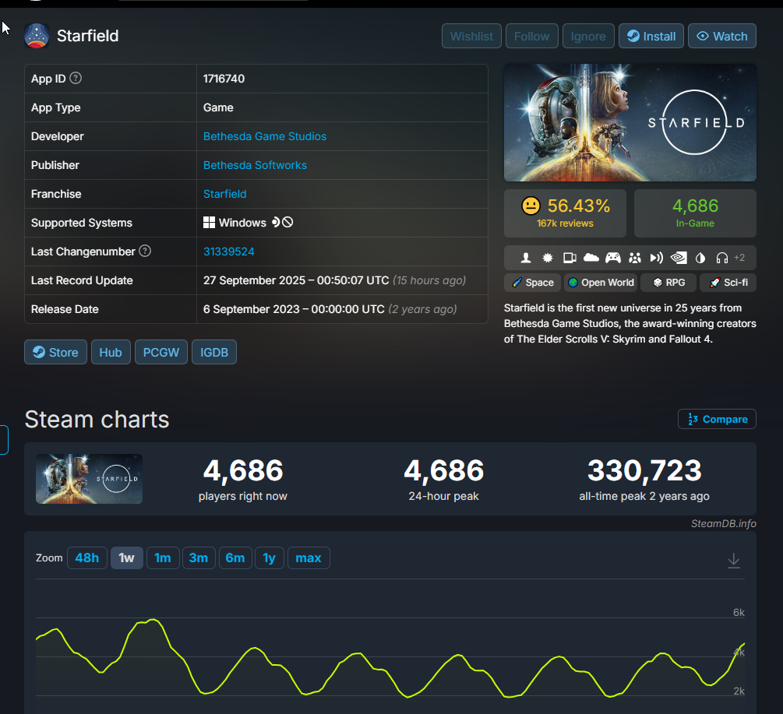Open the PCGW wiki link
The width and height of the screenshot is (783, 714).
pos(161,352)
